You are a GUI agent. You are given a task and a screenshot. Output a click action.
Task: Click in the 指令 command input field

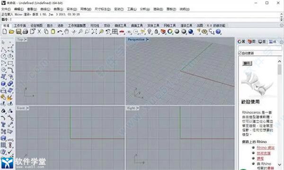point(145,19)
